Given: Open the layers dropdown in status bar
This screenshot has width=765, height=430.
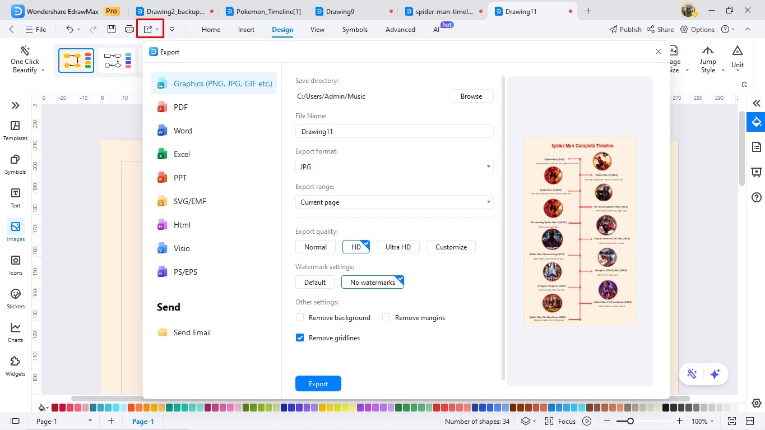Looking at the screenshot, I should [x=528, y=421].
